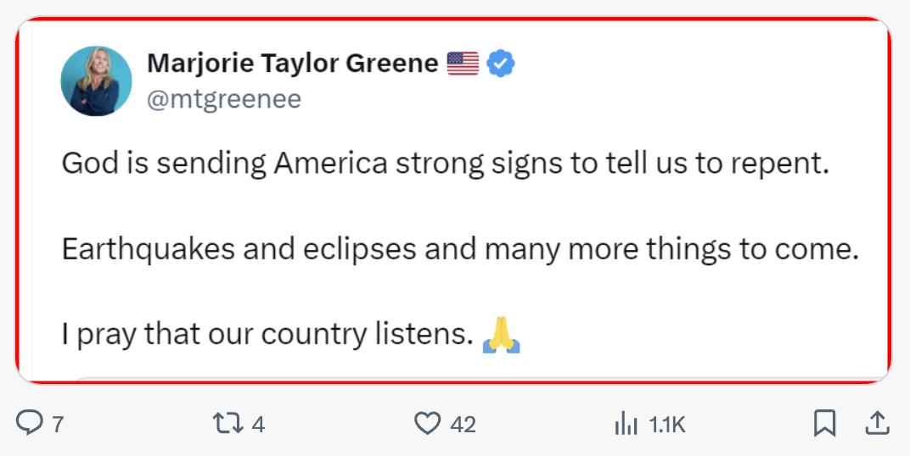This screenshot has width=910, height=456.
Task: Click the praying hands emoji
Action: [x=502, y=336]
